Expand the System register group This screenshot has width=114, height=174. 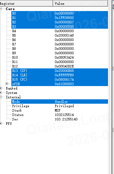tap(1, 93)
